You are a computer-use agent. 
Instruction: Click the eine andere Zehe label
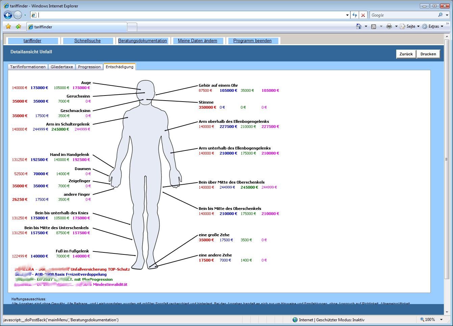pos(215,255)
